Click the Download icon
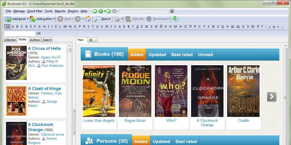This screenshot has height=145, width=291. [149, 19]
